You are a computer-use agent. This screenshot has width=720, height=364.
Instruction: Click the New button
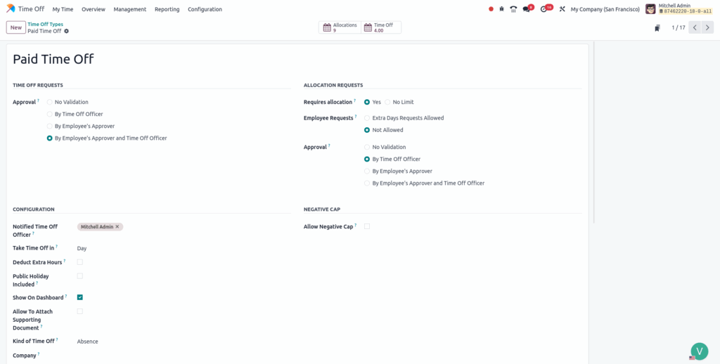click(x=15, y=27)
